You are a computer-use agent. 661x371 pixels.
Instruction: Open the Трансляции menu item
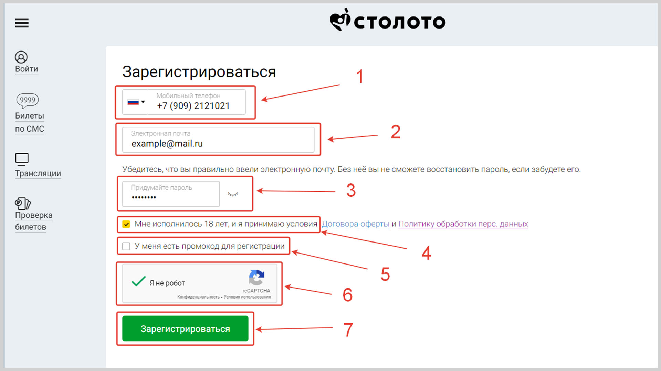pyautogui.click(x=38, y=173)
